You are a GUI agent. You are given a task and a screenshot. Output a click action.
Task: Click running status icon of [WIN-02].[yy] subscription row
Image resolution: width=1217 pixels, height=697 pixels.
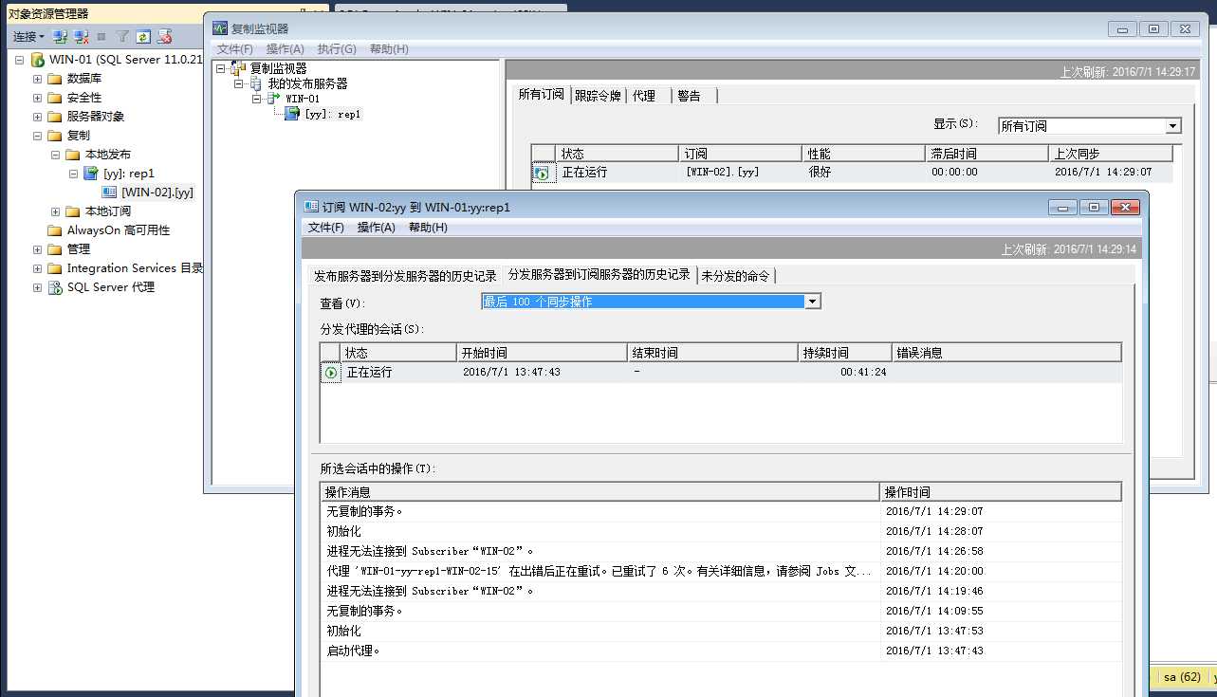pyautogui.click(x=542, y=174)
